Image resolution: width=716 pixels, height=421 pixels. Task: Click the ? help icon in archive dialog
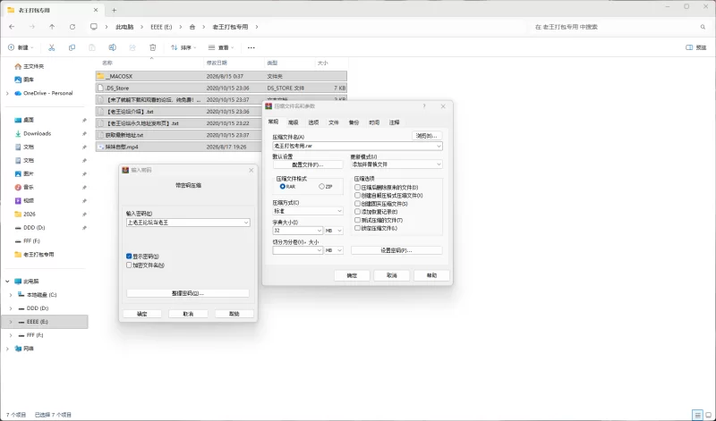[x=424, y=105]
